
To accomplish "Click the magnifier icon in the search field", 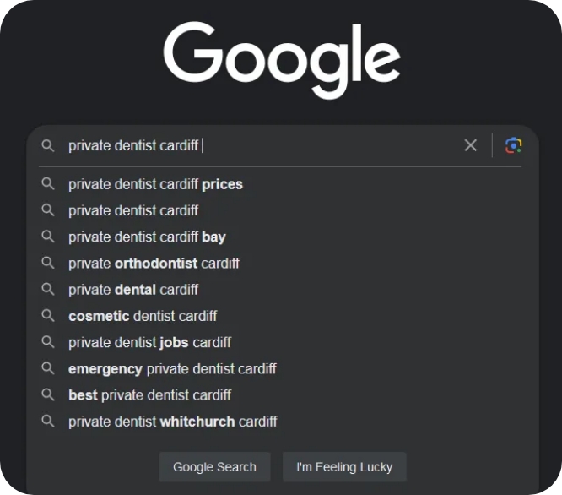I will click(x=48, y=145).
